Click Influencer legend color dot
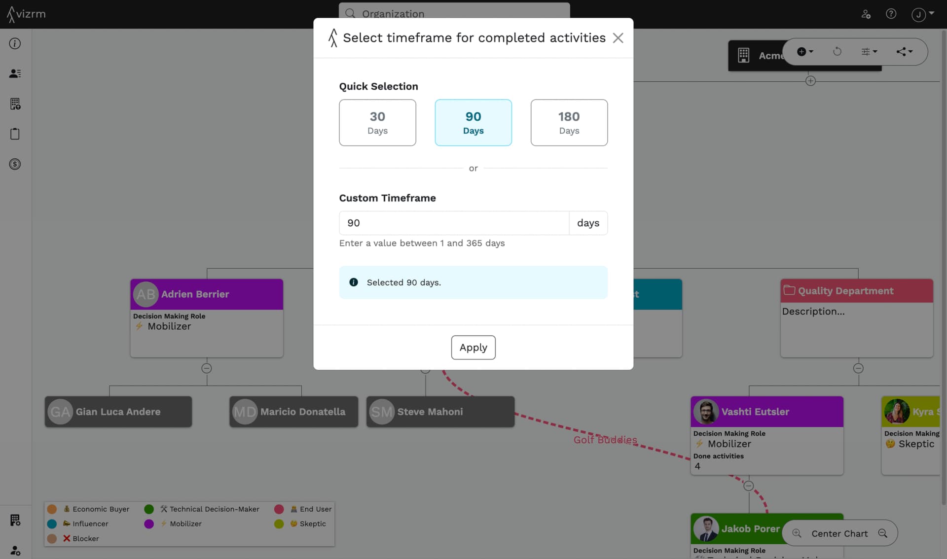Screen dimensions: 947x559 point(52,524)
